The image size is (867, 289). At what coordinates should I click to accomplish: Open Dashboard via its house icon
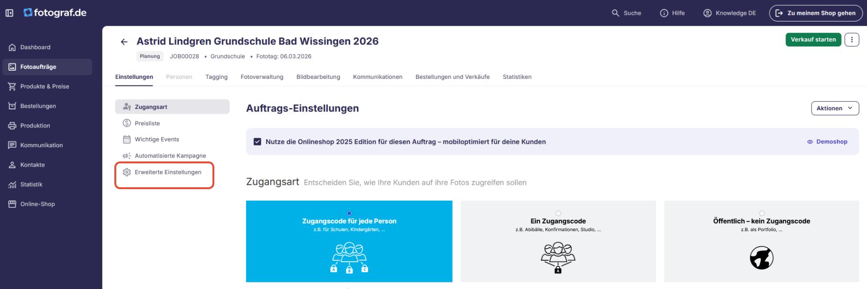12,47
